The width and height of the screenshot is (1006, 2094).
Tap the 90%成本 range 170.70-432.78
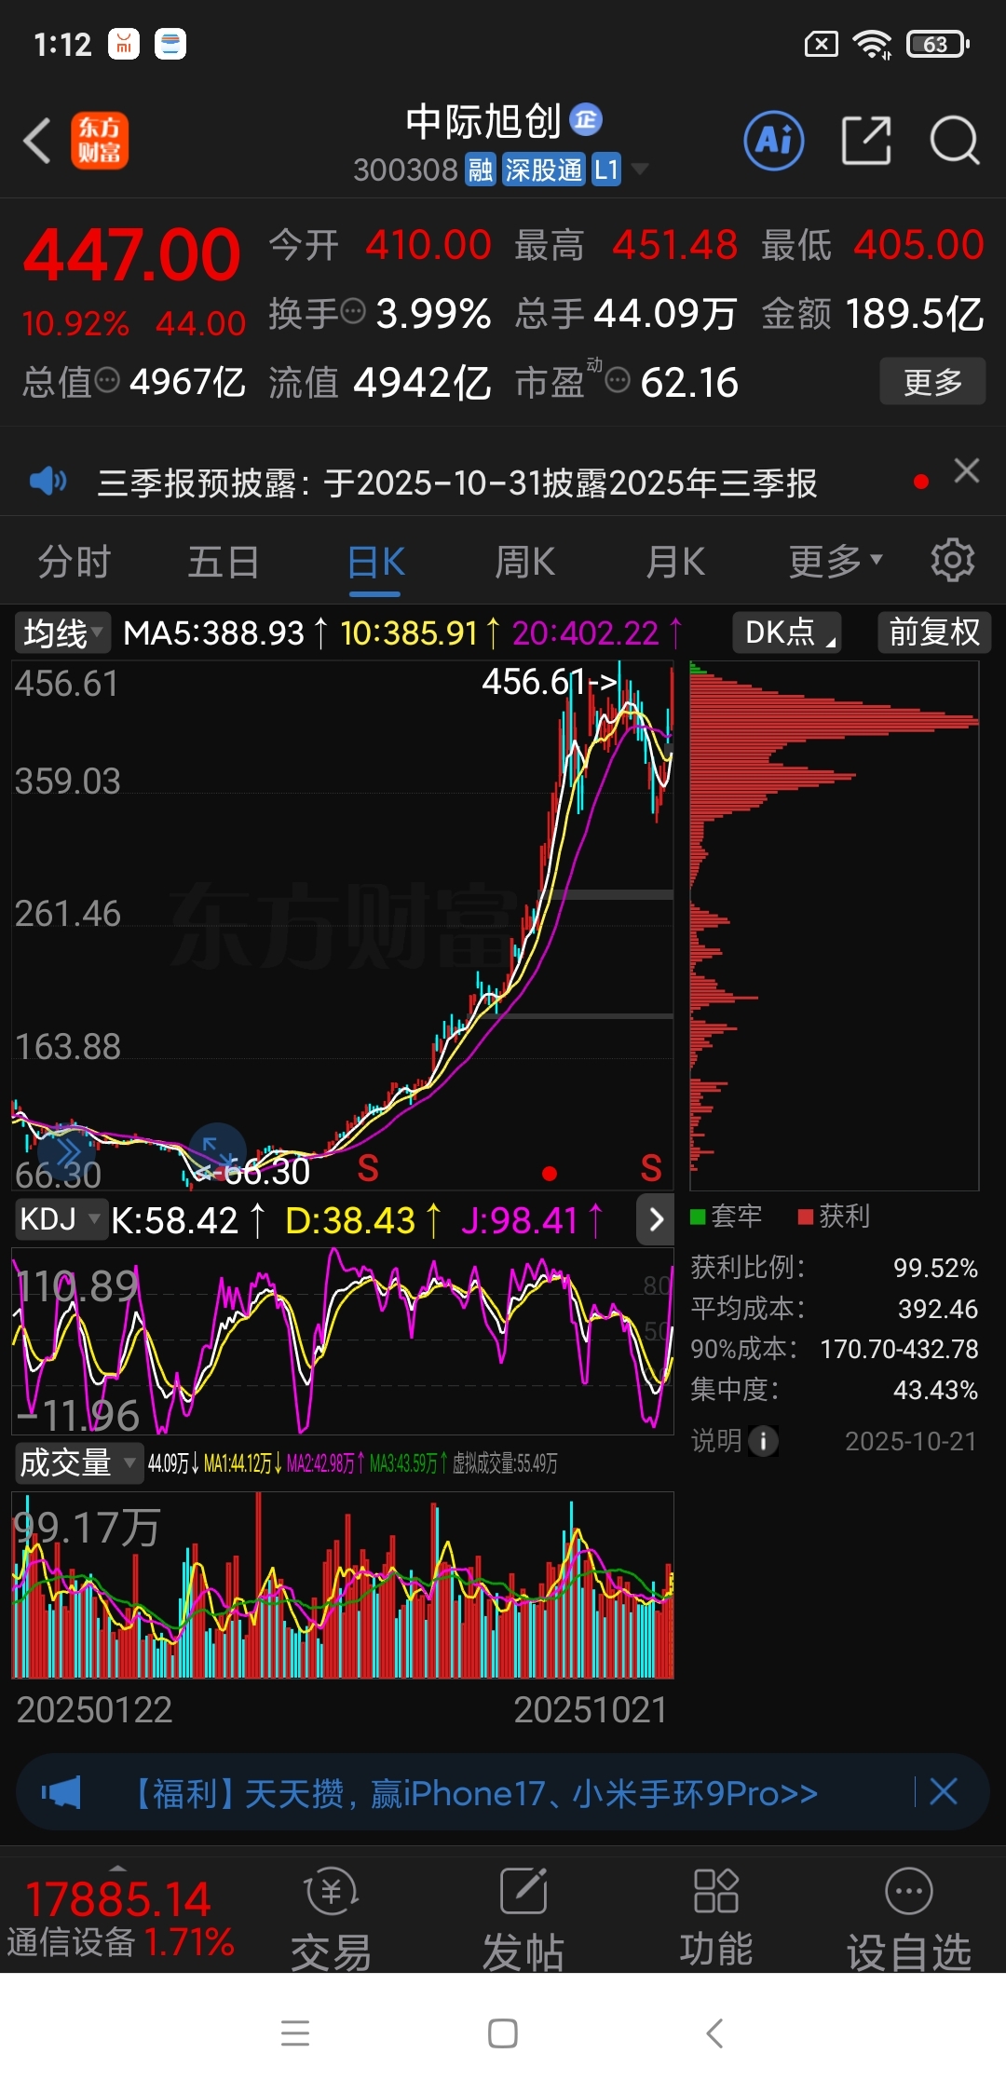(899, 1349)
